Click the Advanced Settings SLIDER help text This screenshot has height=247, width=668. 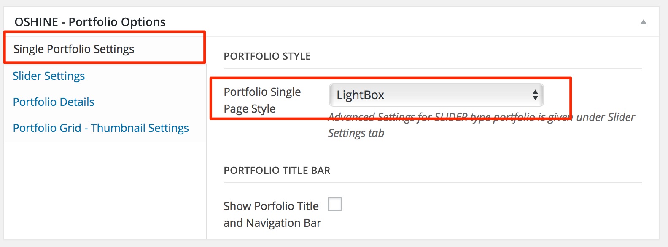coord(481,117)
